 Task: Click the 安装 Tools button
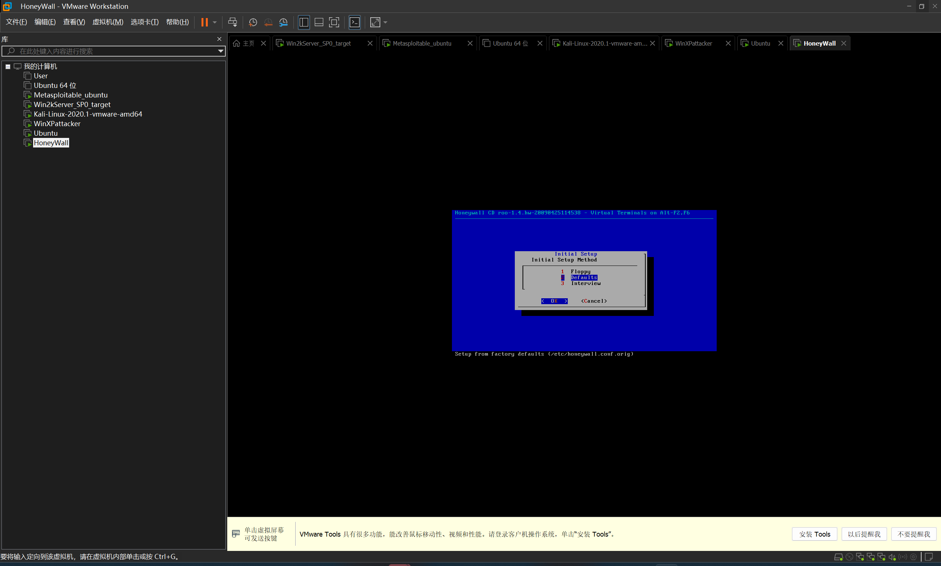coord(815,534)
